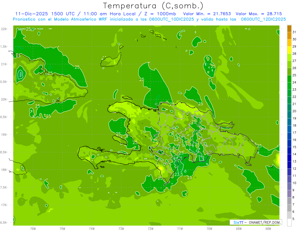The image size is (301, 232).
Task: Pick the brown legend swatch above 31
Action: point(289,29)
